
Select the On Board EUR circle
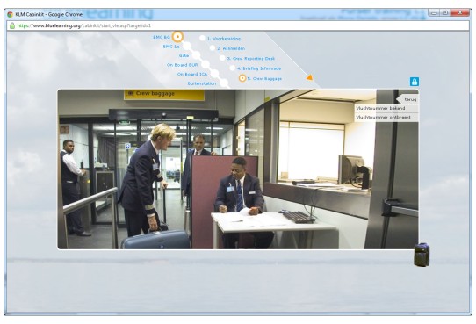tap(206, 64)
